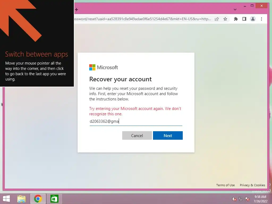Click the Microsoft account email field
The image size is (272, 204).
(x=136, y=121)
